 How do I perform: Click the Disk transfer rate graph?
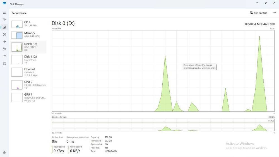(163, 125)
